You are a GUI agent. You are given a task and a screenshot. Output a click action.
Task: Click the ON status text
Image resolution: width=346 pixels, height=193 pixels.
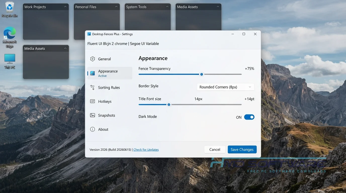[239, 117]
